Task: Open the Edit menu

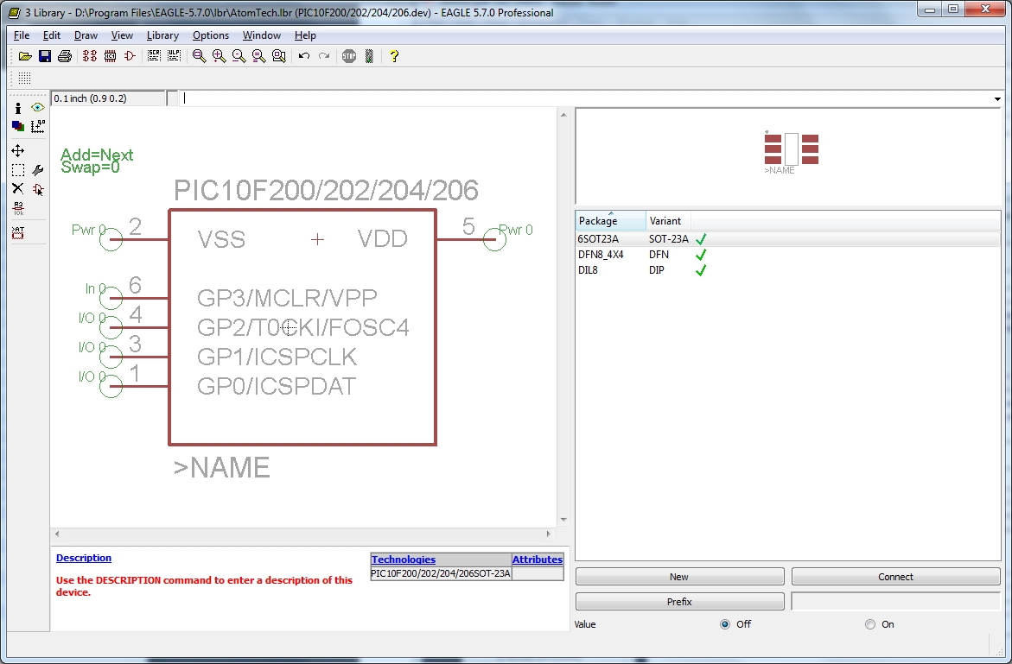Action: coord(52,35)
